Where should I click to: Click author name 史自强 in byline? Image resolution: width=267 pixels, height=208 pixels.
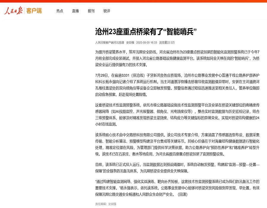pyautogui.click(x=130, y=42)
